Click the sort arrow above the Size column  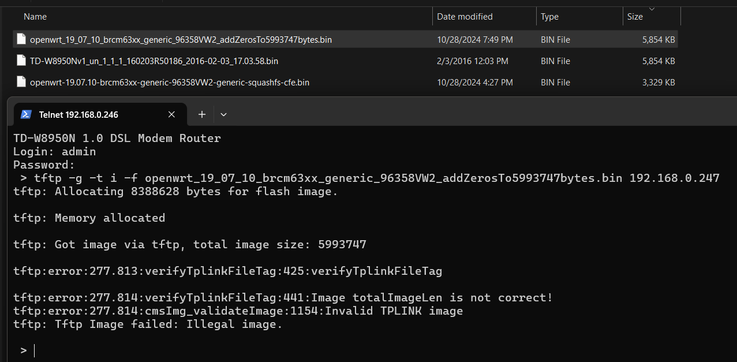point(652,9)
